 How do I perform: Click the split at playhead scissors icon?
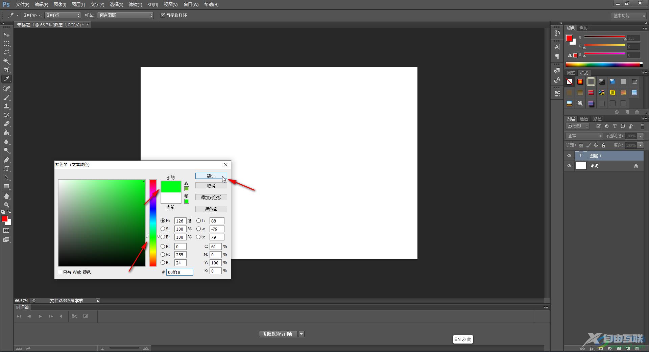74,316
